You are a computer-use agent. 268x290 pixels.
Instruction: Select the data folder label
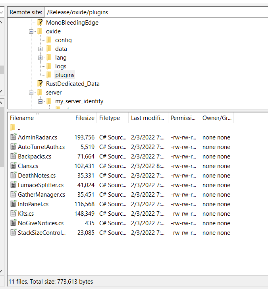(61, 49)
